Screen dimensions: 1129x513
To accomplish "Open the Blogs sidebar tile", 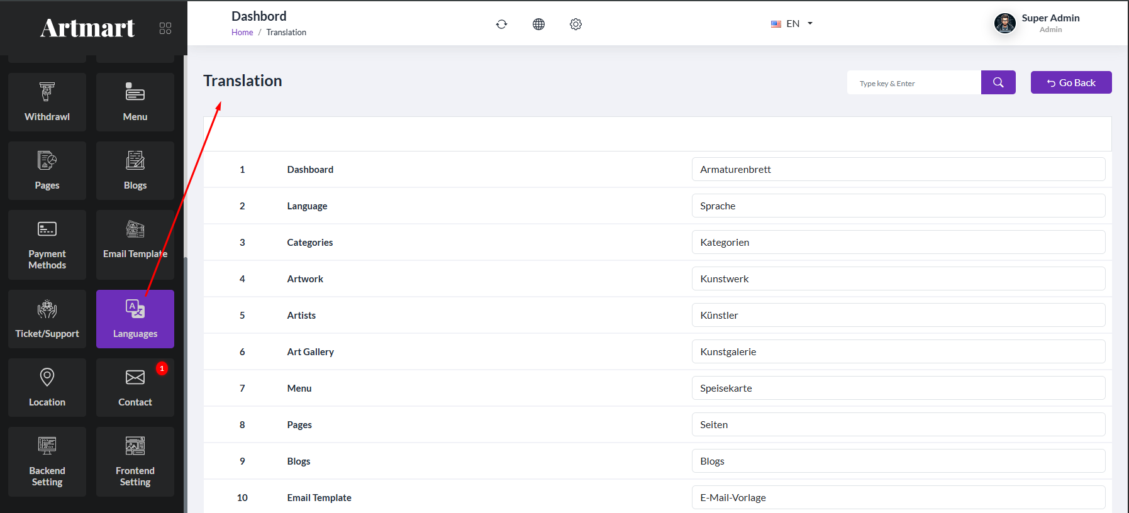I will click(135, 170).
